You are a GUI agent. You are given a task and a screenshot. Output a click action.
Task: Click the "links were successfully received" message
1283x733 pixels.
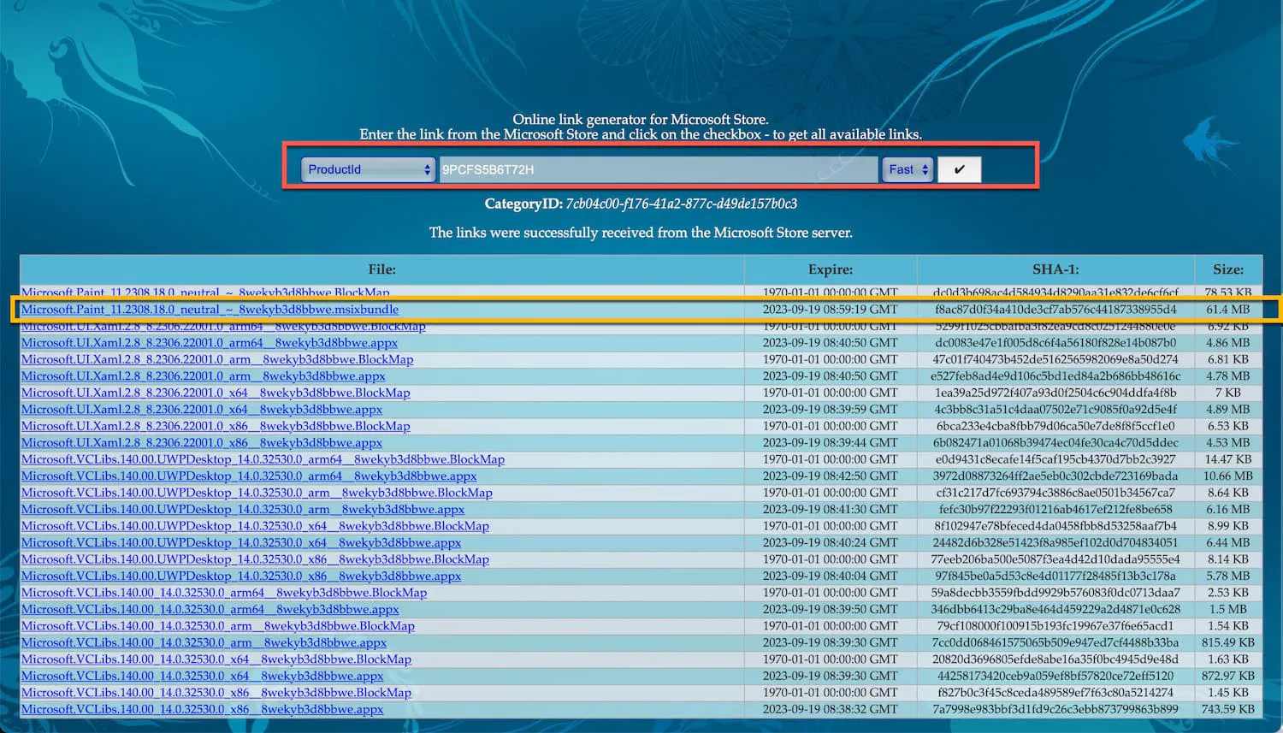[x=641, y=233]
